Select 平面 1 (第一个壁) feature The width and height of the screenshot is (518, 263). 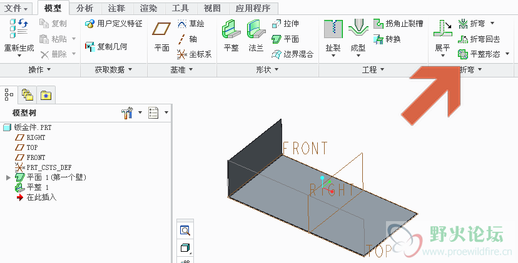51,177
